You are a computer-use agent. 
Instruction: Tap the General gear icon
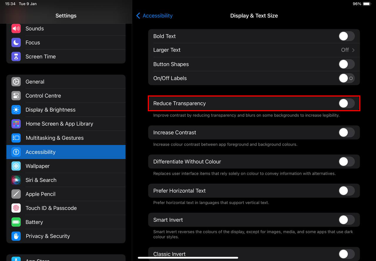point(16,82)
